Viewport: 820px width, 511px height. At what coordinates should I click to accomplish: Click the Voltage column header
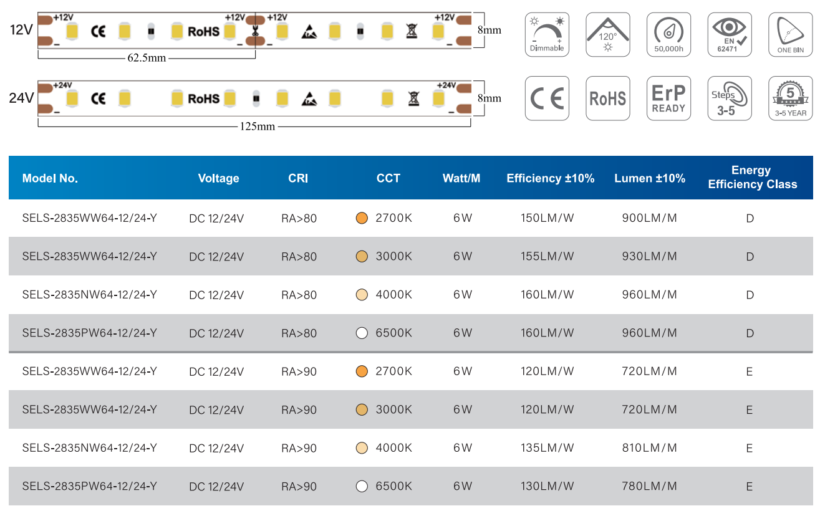coord(218,178)
